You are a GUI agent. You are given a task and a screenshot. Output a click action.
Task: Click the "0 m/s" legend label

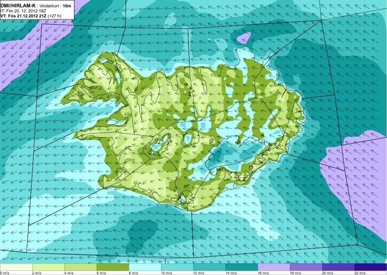tap(5, 273)
